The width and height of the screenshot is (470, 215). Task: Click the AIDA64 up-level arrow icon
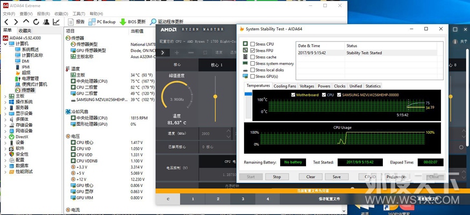coord(26,21)
